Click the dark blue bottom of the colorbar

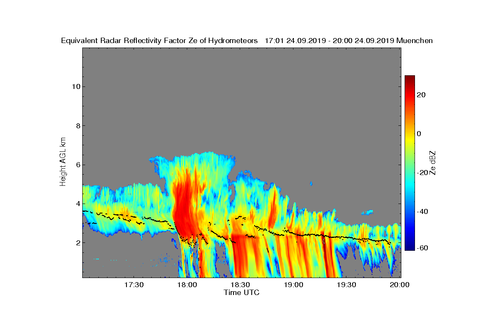[410, 247]
